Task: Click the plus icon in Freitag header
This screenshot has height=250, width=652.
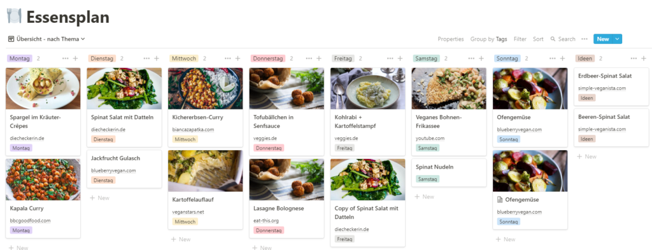Action: pos(400,59)
